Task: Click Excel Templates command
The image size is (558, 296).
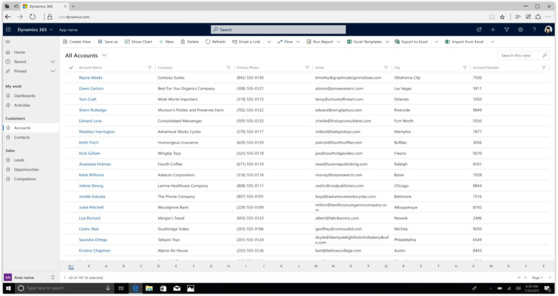Action: pos(364,42)
